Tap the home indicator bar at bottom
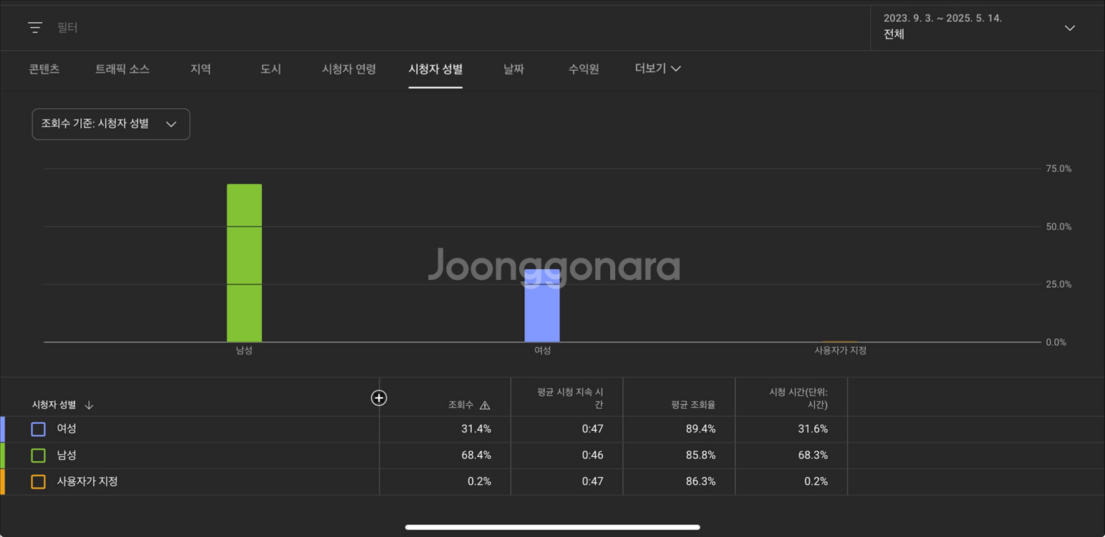Image resolution: width=1105 pixels, height=537 pixels. point(552,528)
